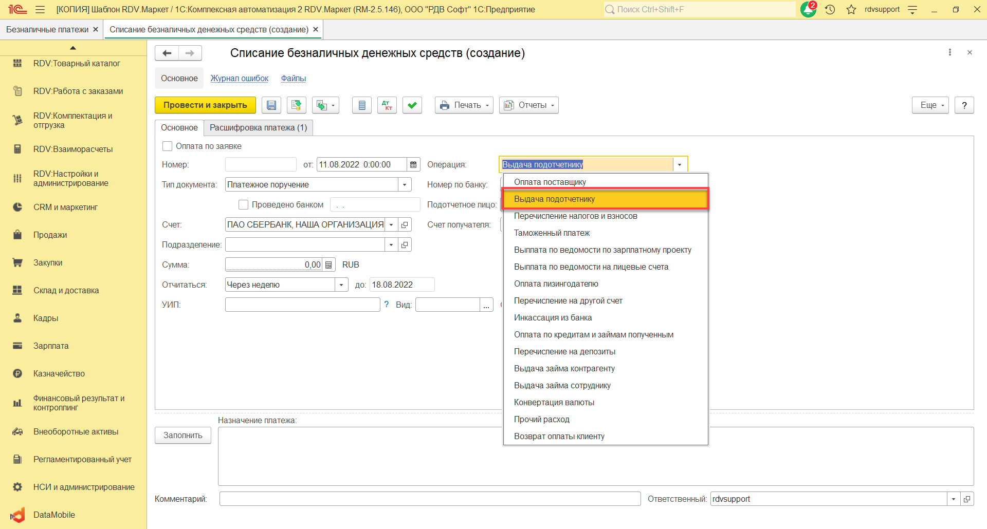Screen dimensions: 987x529
Task: Tick the Проведено банком checkbox
Action: [244, 205]
